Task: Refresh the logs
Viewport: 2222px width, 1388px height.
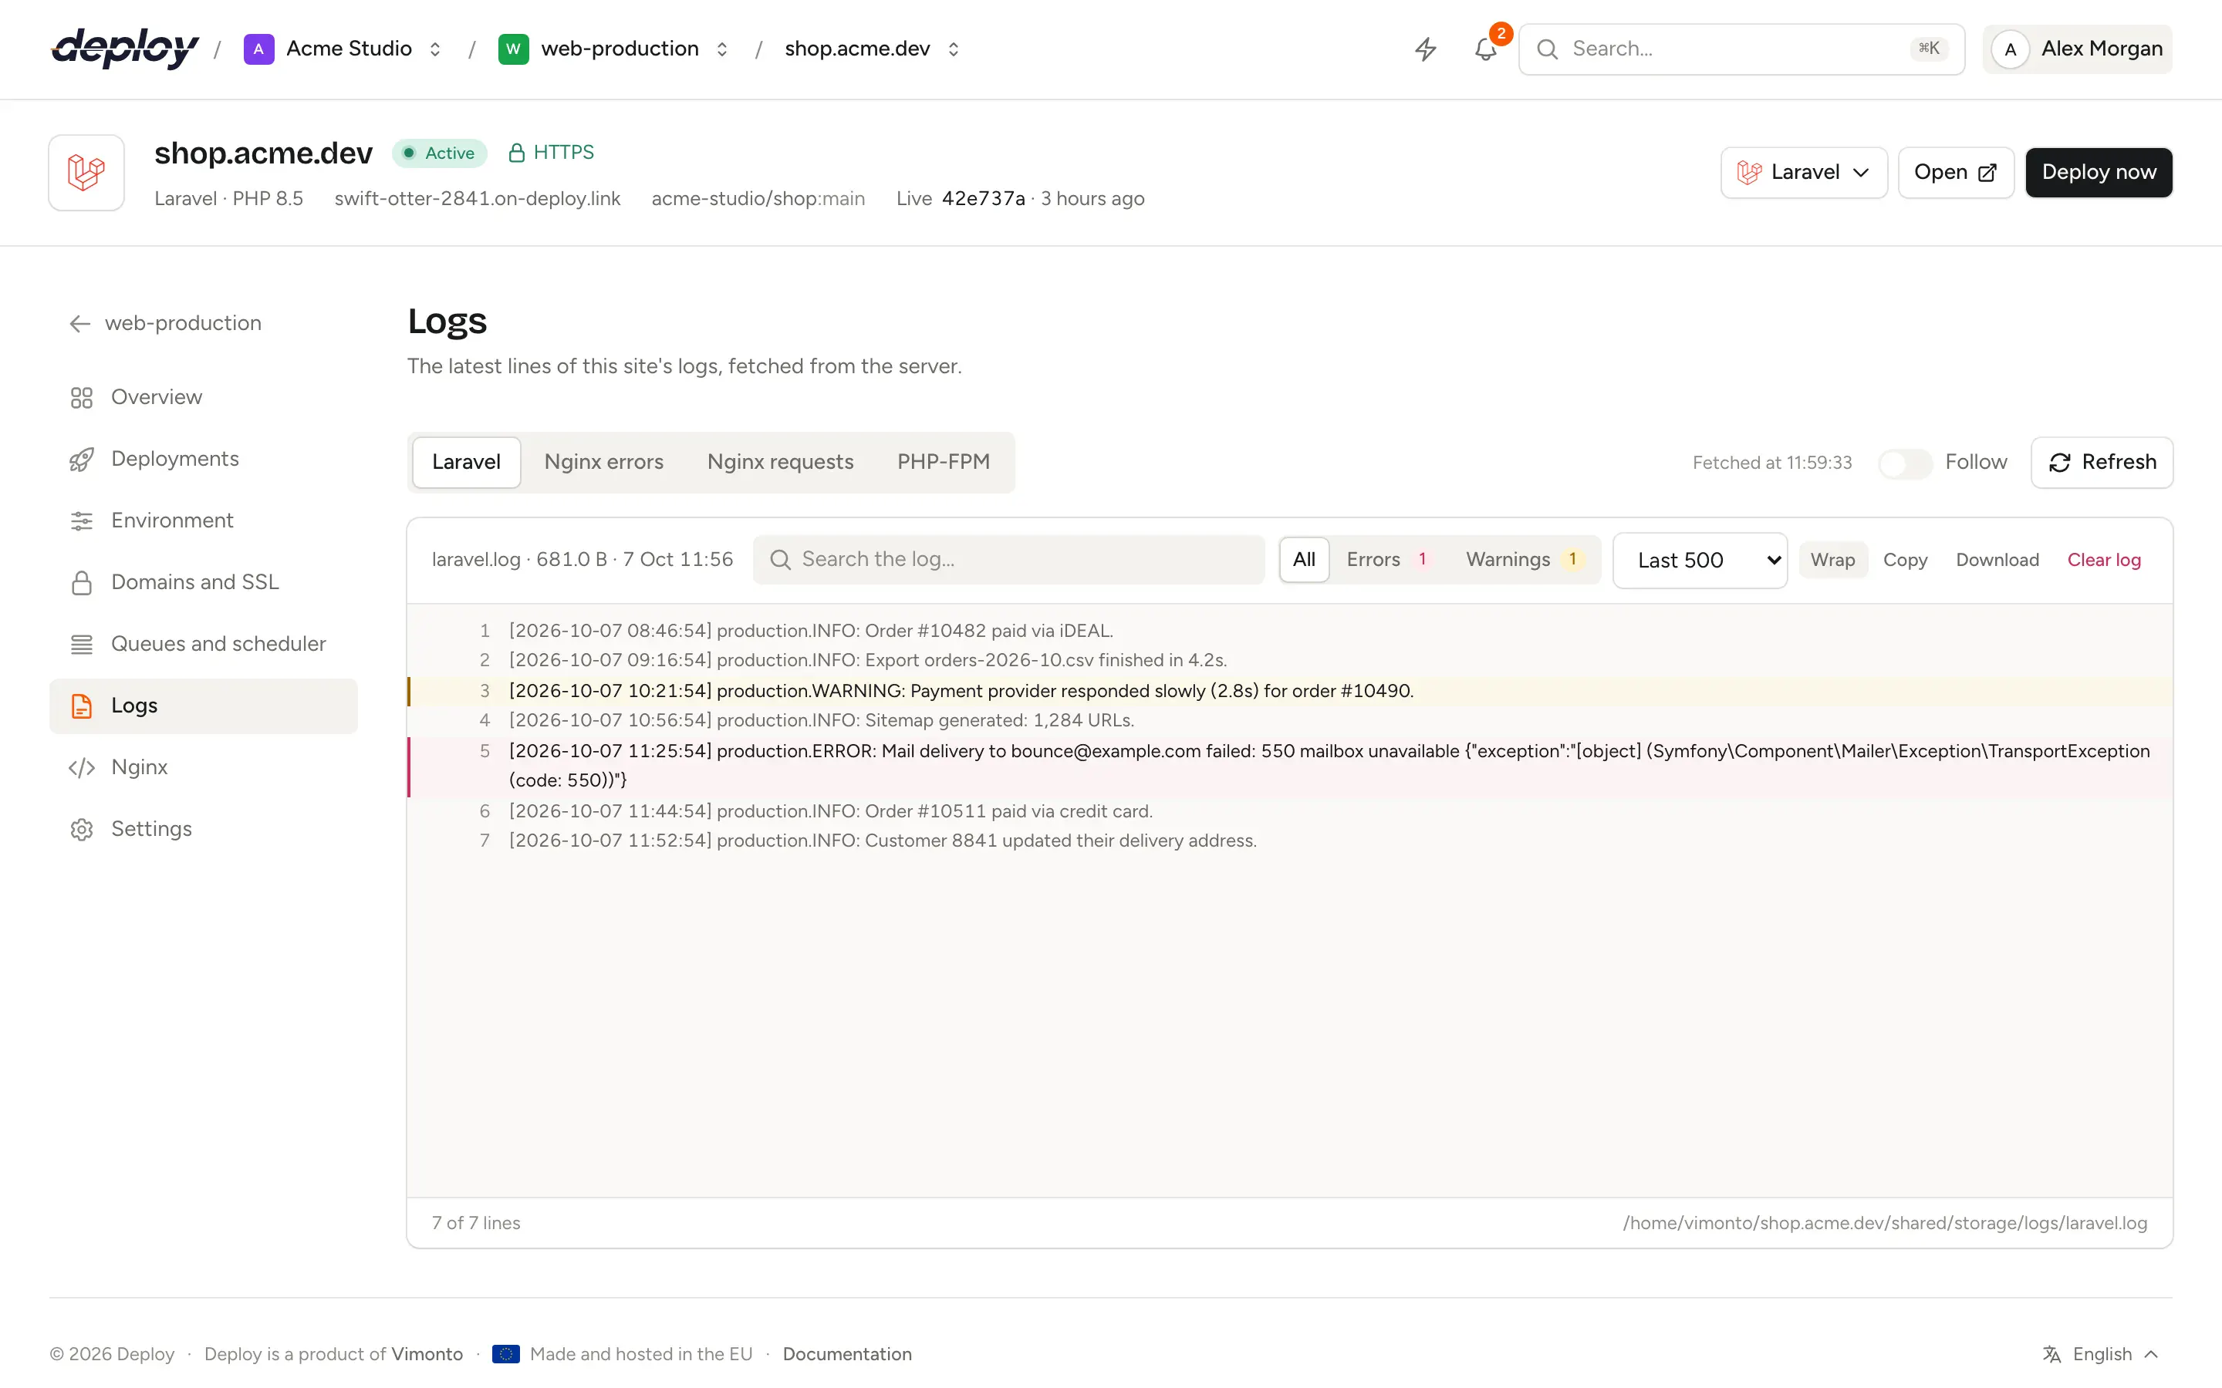Action: tap(2102, 463)
